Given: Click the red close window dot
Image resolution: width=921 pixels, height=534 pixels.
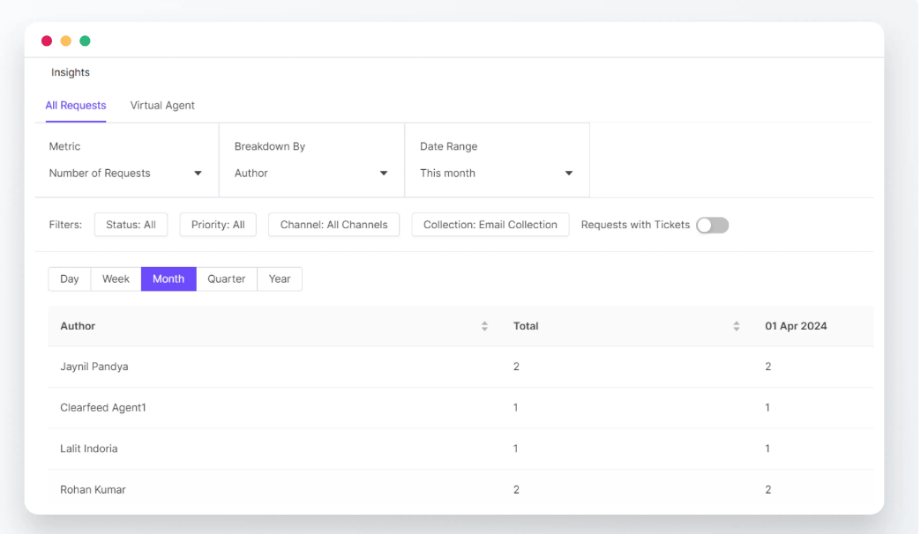Looking at the screenshot, I should coord(47,41).
